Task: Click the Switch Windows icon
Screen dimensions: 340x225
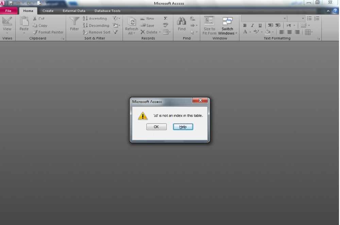Action: [x=227, y=21]
